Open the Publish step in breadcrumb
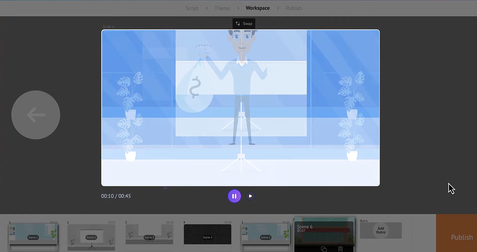The height and width of the screenshot is (252, 477). pyautogui.click(x=294, y=8)
